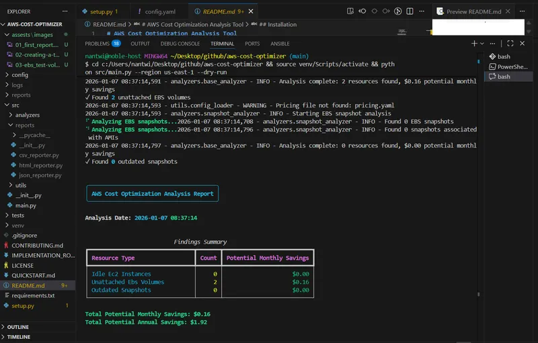
Task: Open json_reporter.py file
Action: click(40, 175)
